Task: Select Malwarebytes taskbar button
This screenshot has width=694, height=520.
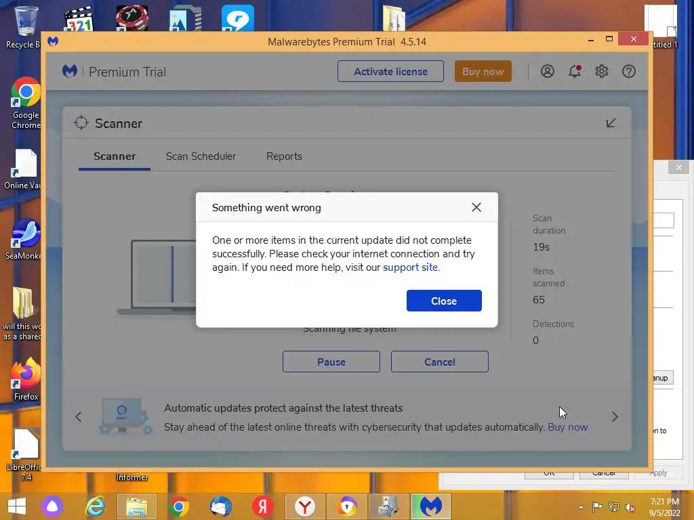Action: click(431, 506)
